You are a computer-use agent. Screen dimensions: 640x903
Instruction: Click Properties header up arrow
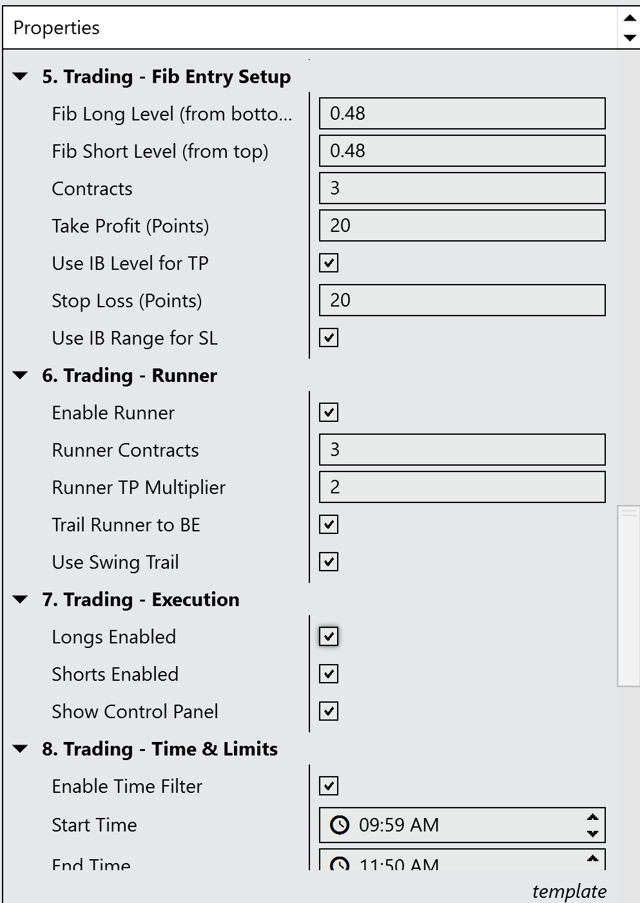[630, 18]
